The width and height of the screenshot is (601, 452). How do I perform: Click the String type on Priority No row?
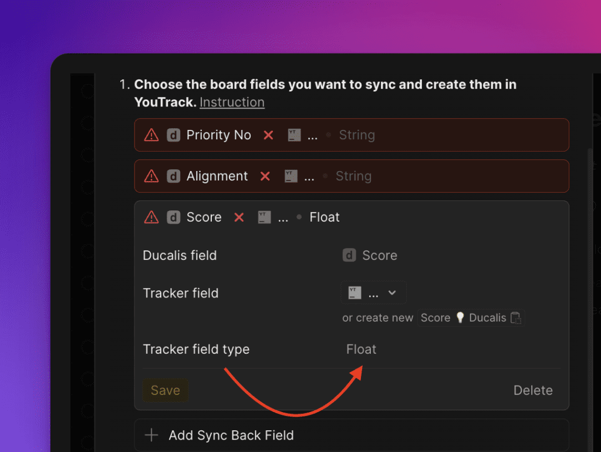click(x=357, y=135)
